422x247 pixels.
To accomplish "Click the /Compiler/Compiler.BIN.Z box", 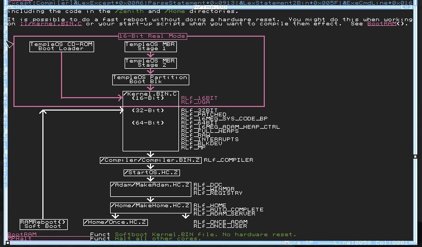I will [x=150, y=160].
